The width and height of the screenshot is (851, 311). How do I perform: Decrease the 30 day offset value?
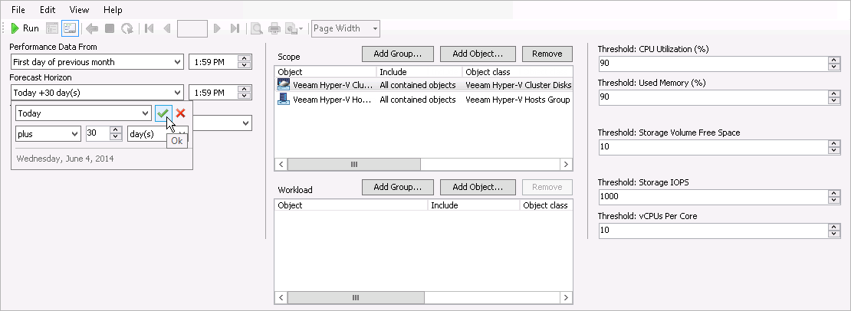tap(116, 138)
